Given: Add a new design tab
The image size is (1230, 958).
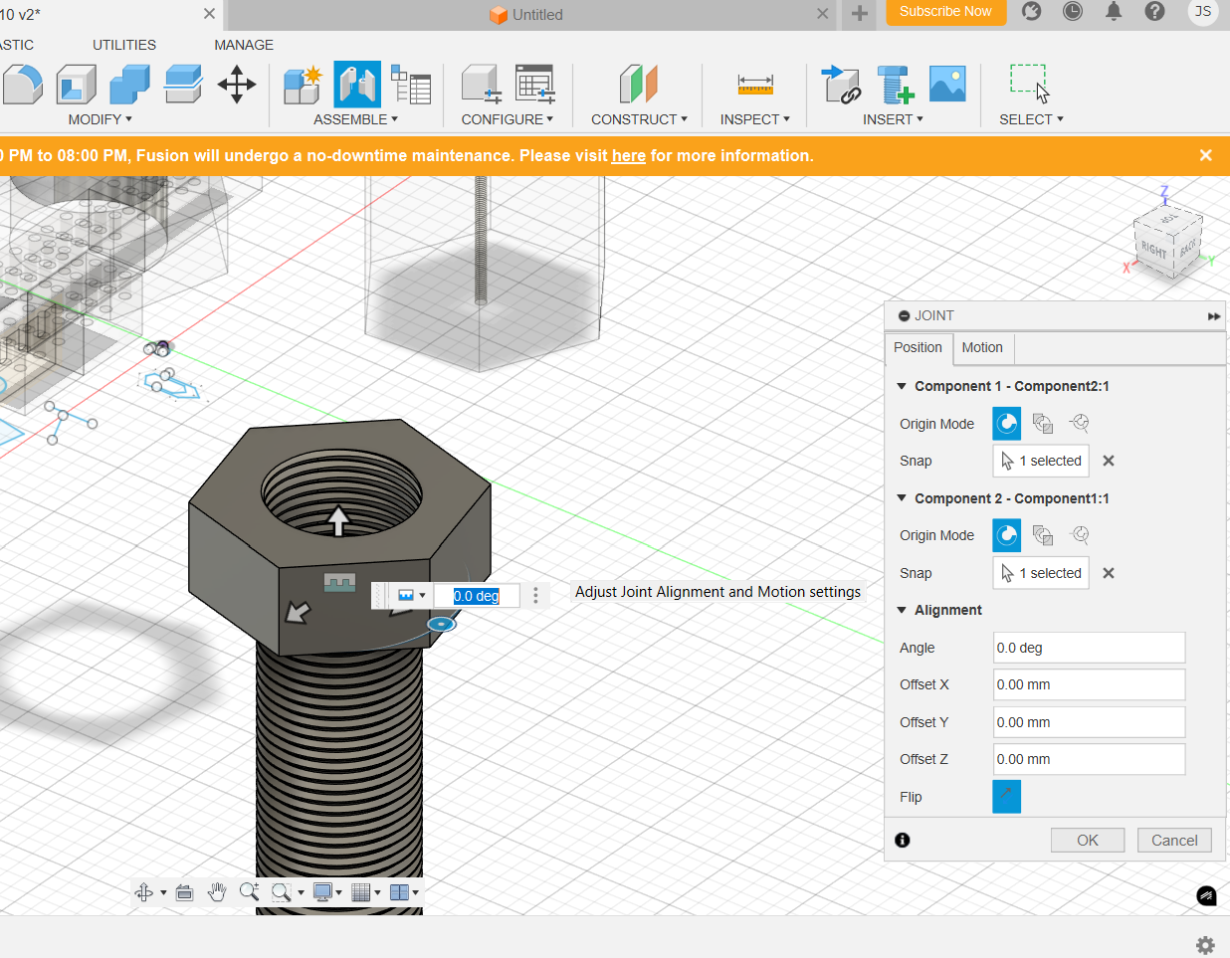Looking at the screenshot, I should [860, 14].
